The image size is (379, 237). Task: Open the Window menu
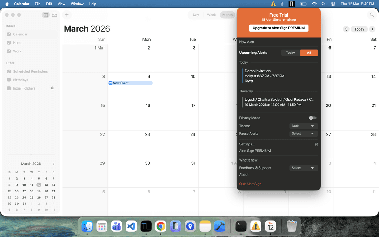[77, 4]
